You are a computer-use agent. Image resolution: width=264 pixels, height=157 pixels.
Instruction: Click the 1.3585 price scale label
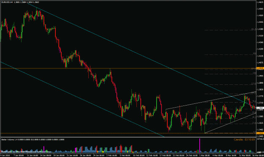pyautogui.click(x=260, y=116)
